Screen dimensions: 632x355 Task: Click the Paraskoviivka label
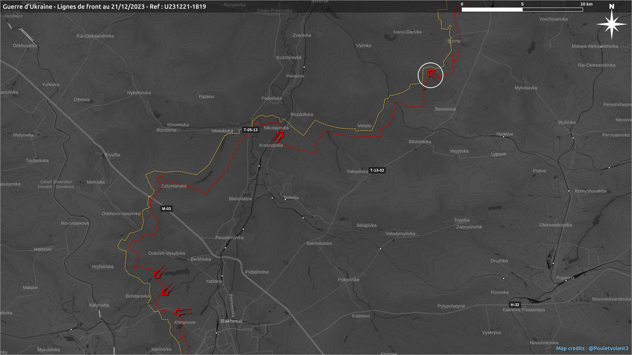tap(229, 238)
